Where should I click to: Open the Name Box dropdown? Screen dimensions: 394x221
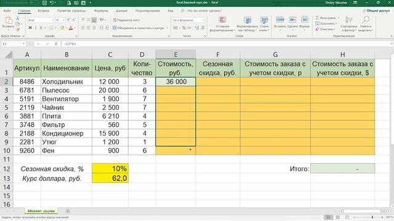point(23,44)
